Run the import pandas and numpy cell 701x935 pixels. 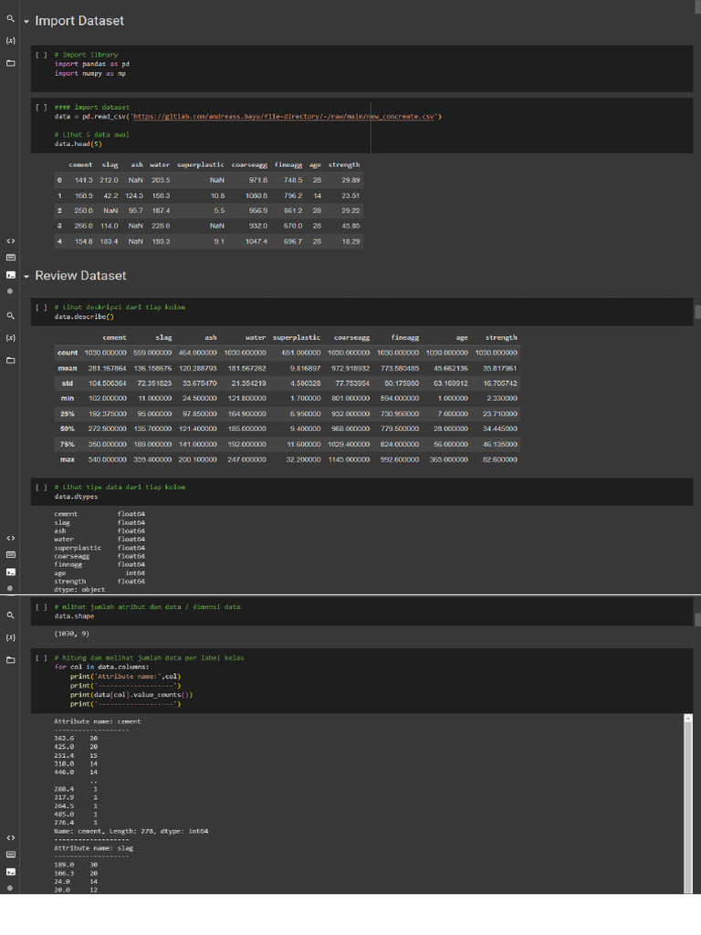coord(40,55)
